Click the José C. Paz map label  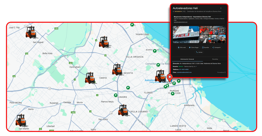pyautogui.click(x=14, y=27)
